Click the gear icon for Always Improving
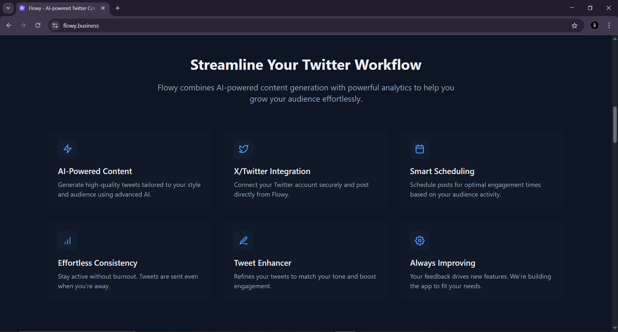This screenshot has width=618, height=332. tap(420, 241)
